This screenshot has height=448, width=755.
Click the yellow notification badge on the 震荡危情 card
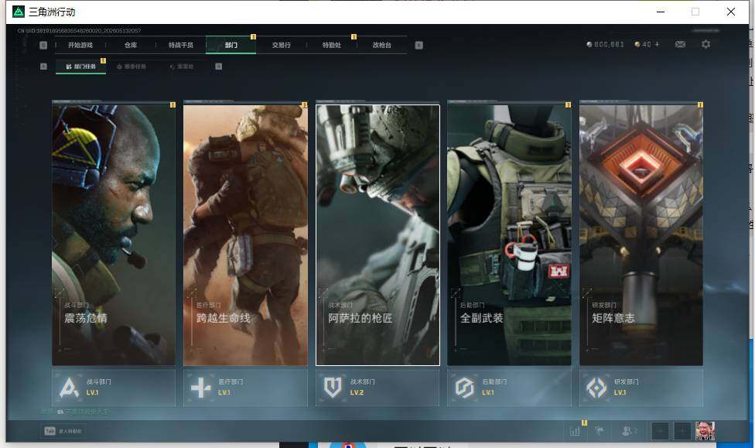point(173,105)
